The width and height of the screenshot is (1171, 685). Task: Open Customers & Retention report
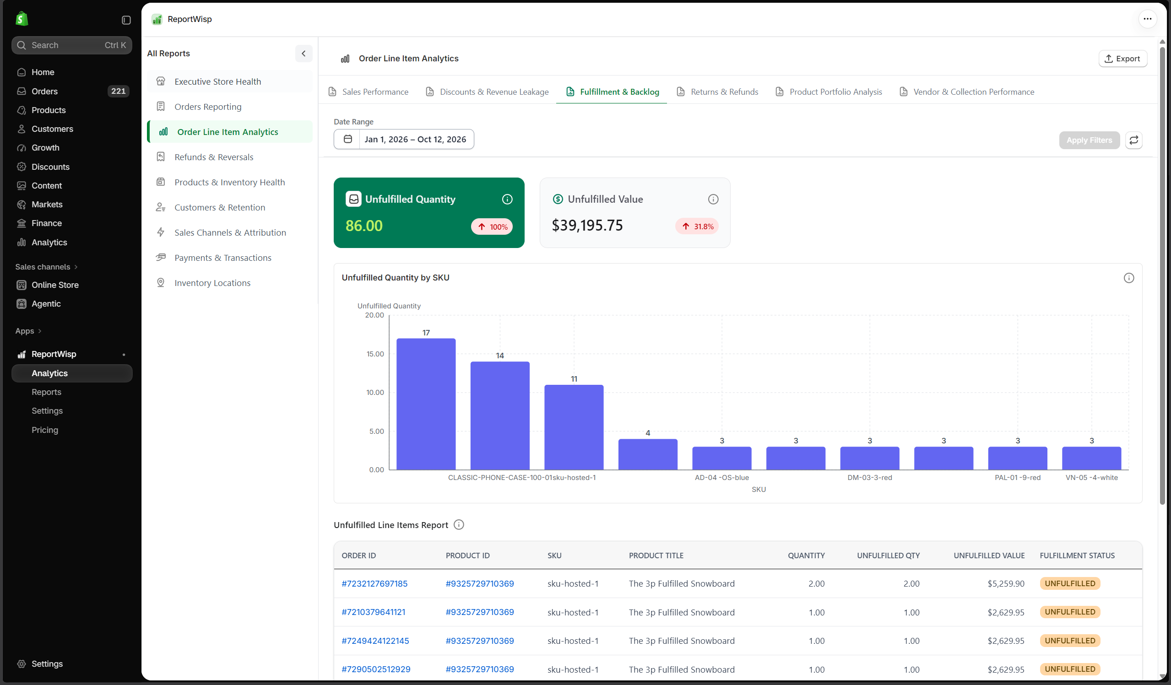[x=230, y=207]
